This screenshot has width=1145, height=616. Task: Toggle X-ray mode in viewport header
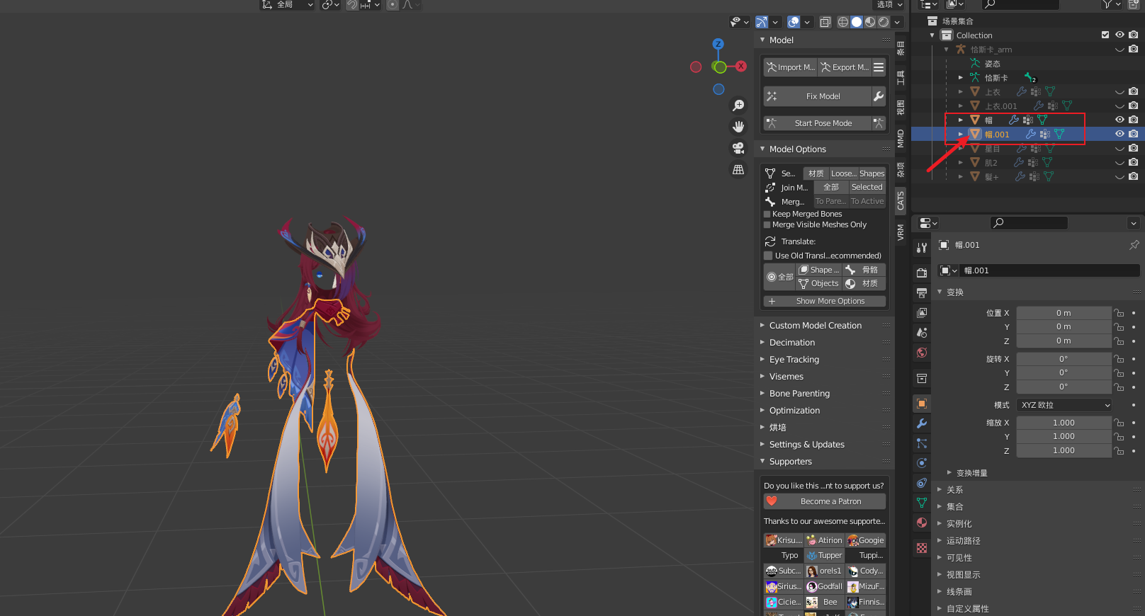click(x=825, y=22)
